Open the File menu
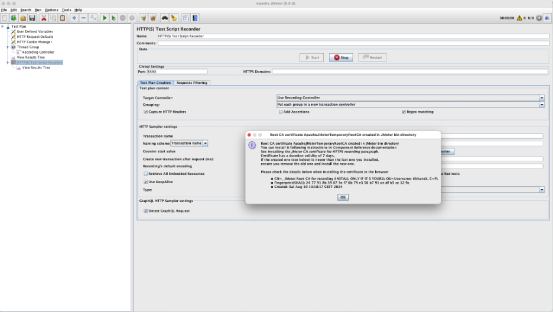Screen dimensions: 553x312 pyautogui.click(x=4, y=10)
